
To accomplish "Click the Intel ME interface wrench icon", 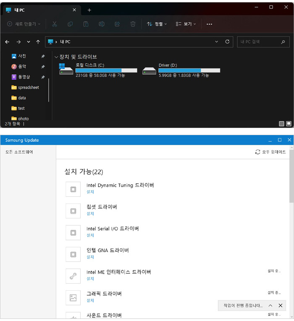I will click(73, 276).
